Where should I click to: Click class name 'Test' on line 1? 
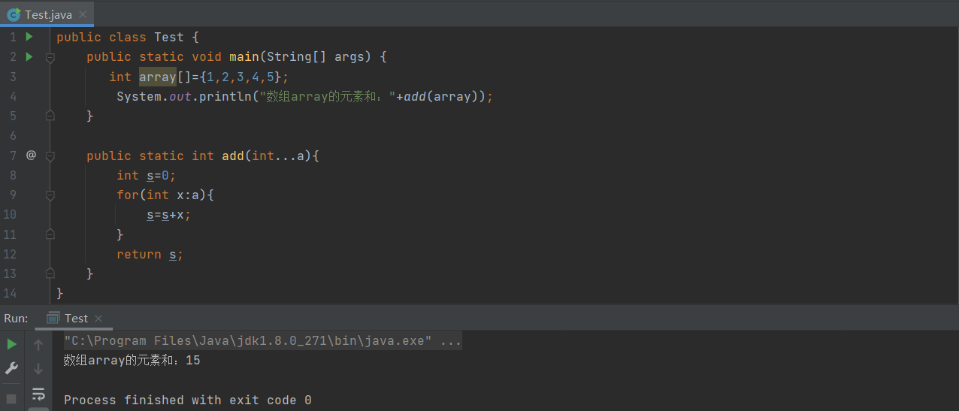[x=169, y=37]
